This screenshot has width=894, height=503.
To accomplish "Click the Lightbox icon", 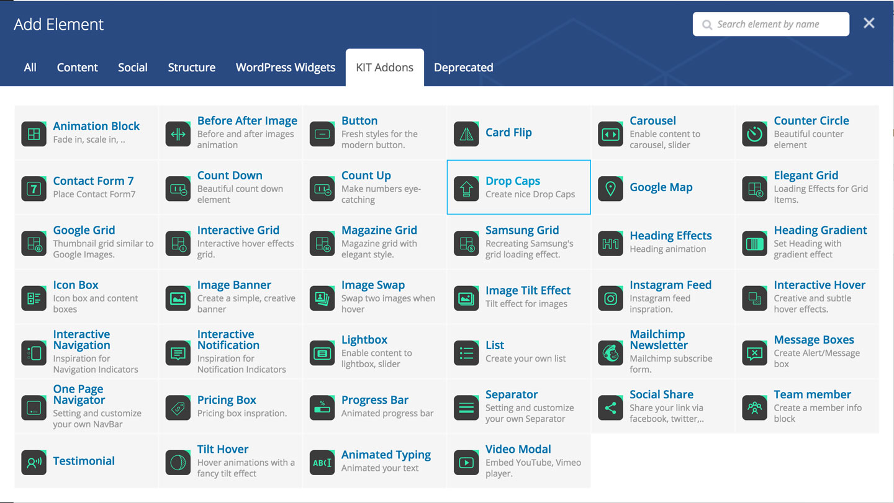I will coord(322,354).
